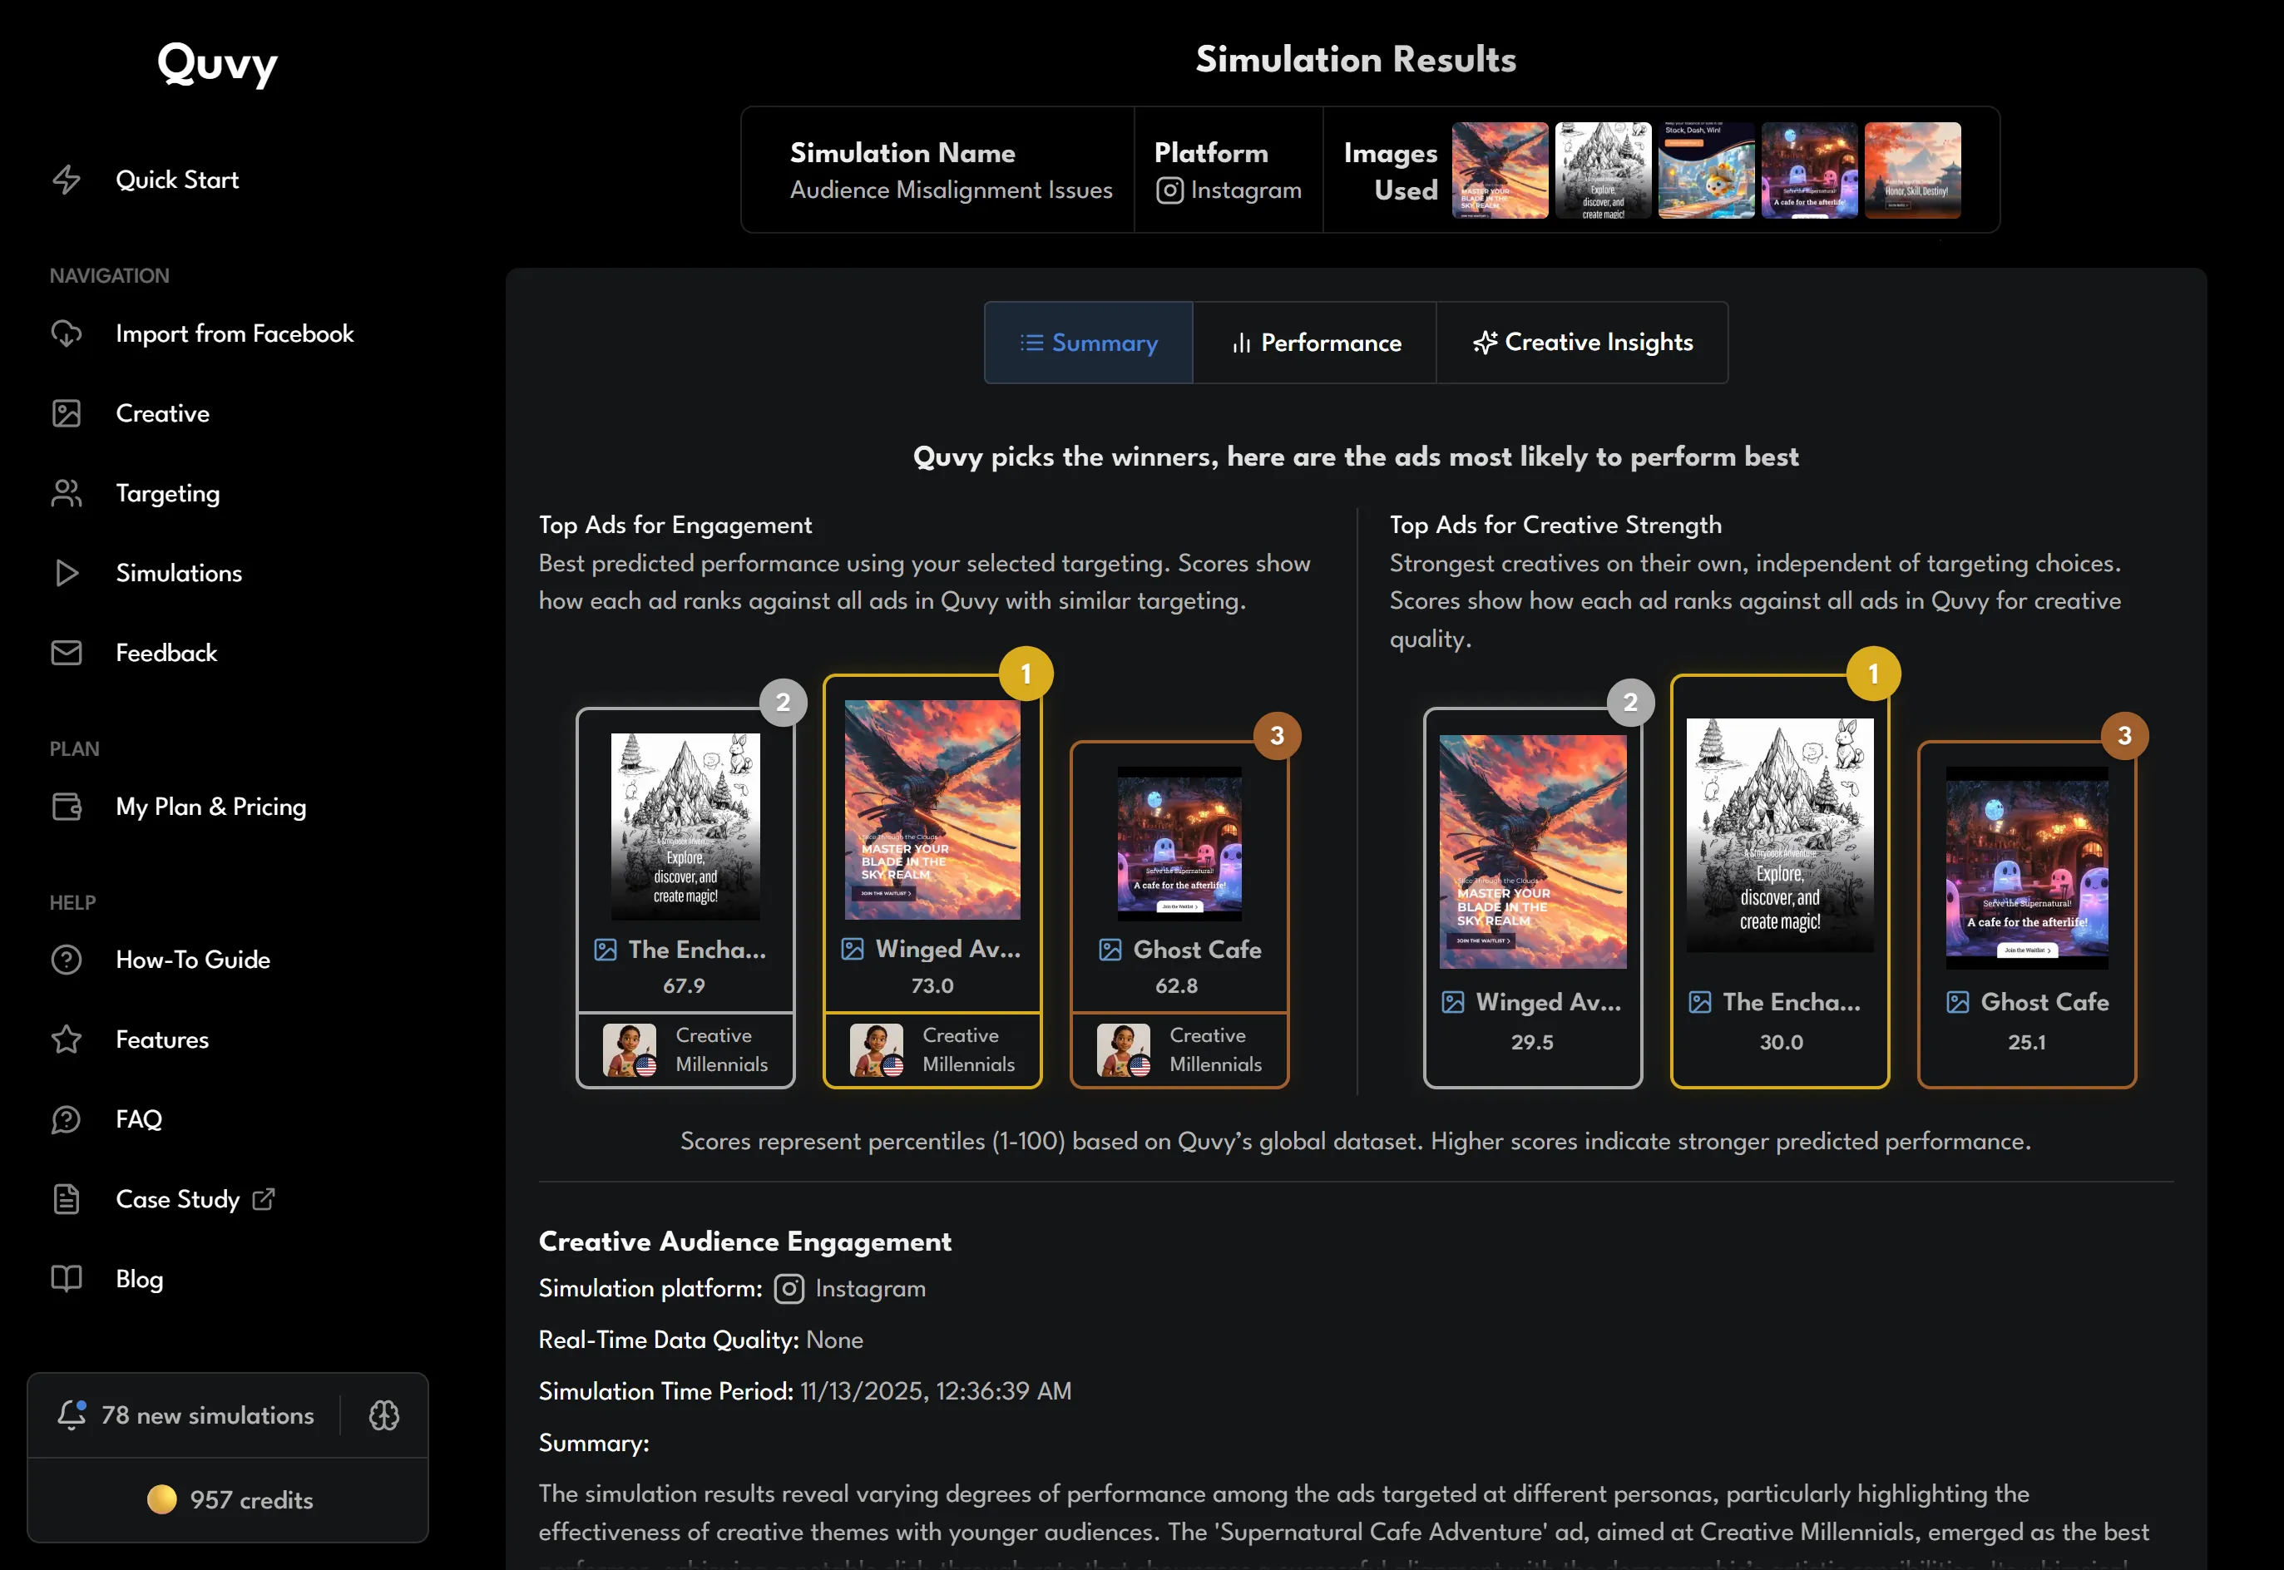Click the Honor, Skill, Destiny image thumbnail
This screenshot has height=1570, width=2284.
point(1911,170)
